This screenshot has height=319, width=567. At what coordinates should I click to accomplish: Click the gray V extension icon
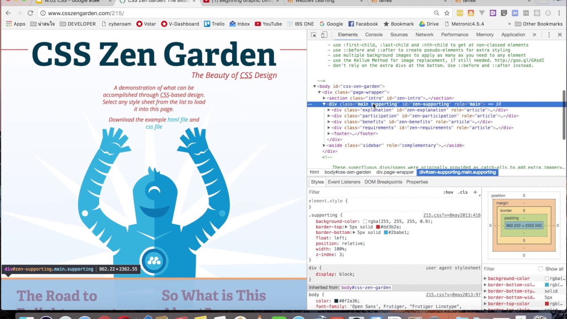pyautogui.click(x=482, y=13)
